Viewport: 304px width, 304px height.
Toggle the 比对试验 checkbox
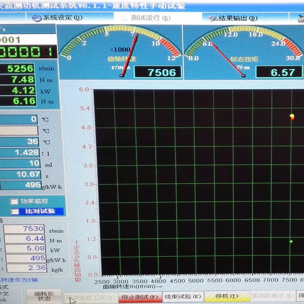tap(15, 211)
